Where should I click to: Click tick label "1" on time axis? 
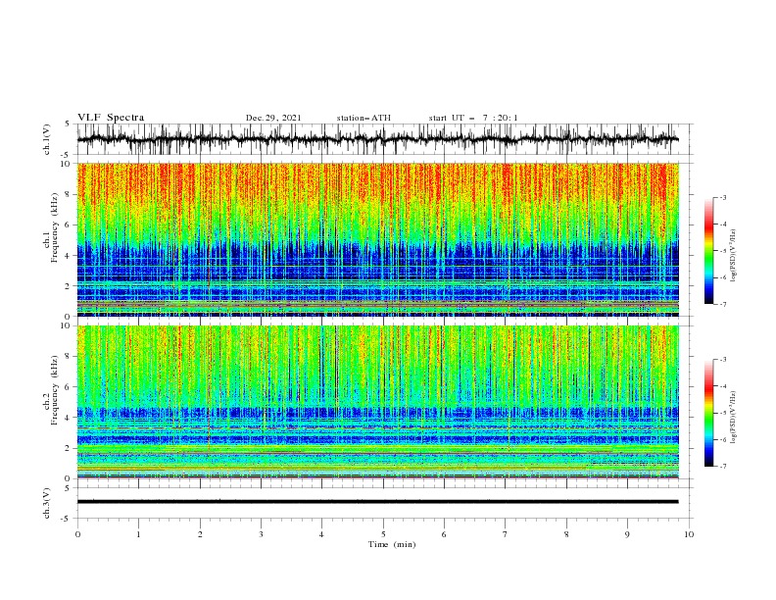click(138, 534)
